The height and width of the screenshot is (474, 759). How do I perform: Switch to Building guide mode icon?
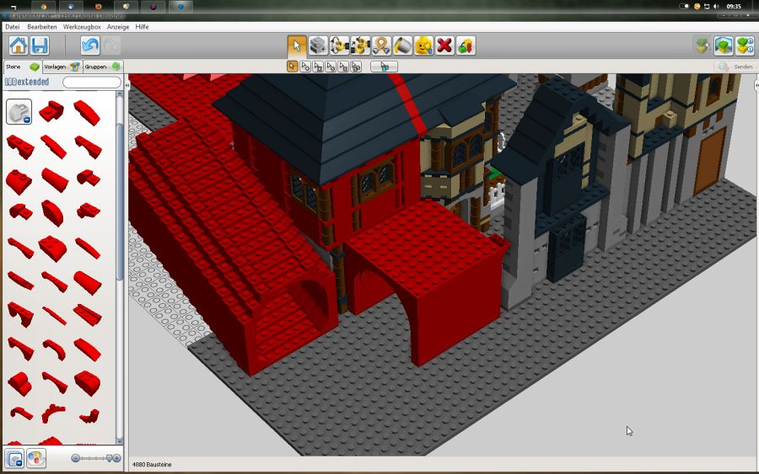(x=745, y=45)
